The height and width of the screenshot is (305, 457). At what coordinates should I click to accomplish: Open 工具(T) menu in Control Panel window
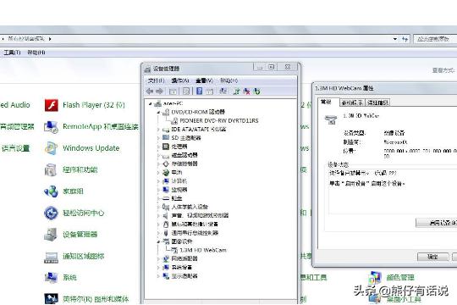pos(12,53)
